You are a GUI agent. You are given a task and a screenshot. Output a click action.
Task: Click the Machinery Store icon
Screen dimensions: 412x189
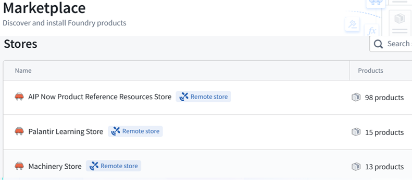tap(19, 166)
